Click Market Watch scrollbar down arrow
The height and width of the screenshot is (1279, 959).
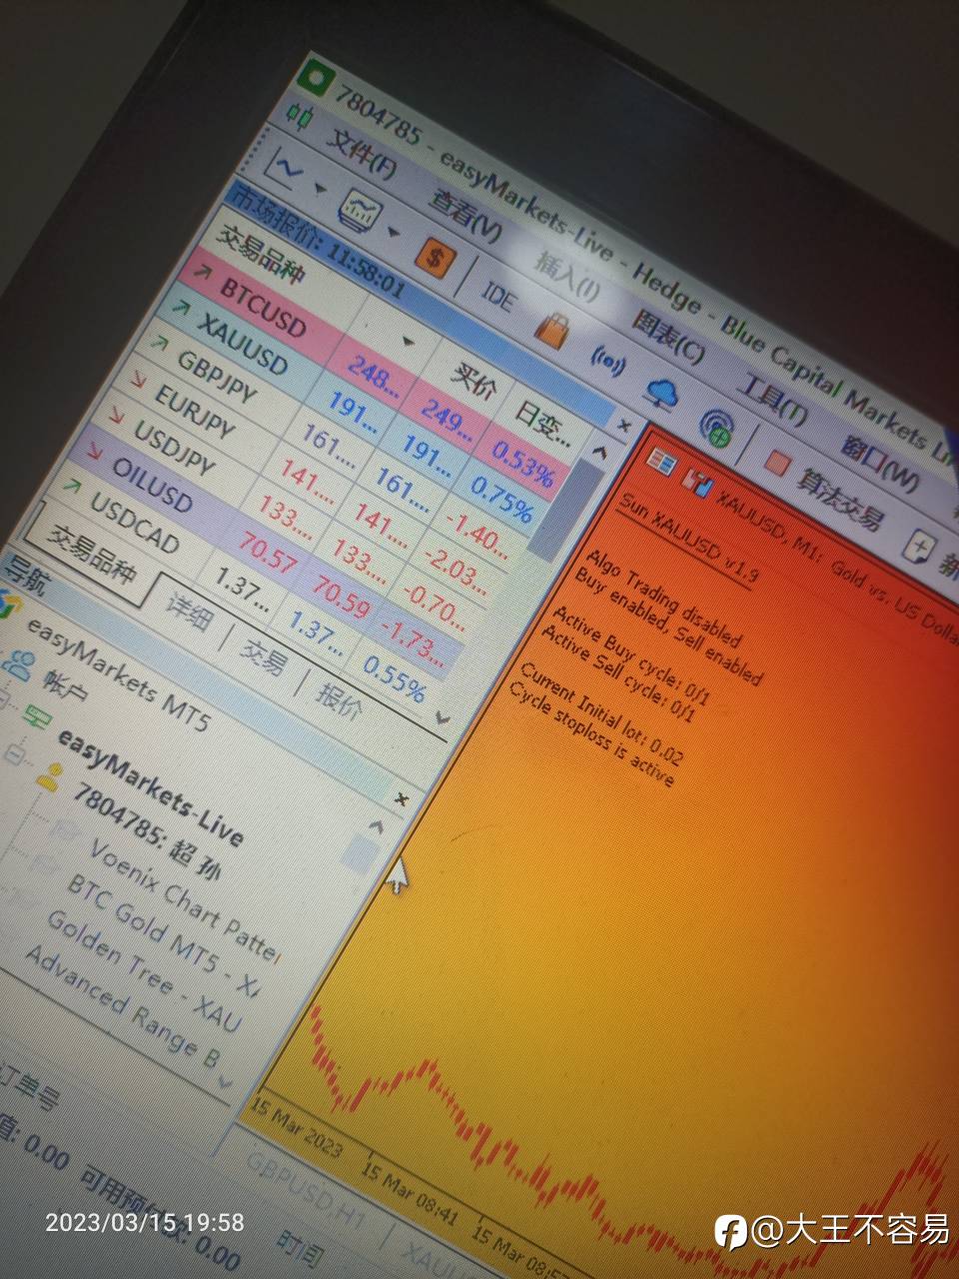click(x=444, y=717)
